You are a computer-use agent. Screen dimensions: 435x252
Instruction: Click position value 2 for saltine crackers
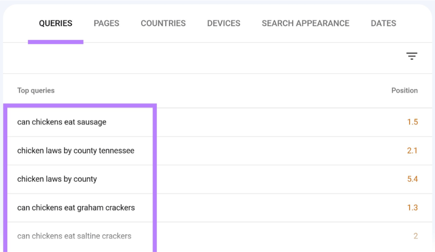tap(415, 236)
